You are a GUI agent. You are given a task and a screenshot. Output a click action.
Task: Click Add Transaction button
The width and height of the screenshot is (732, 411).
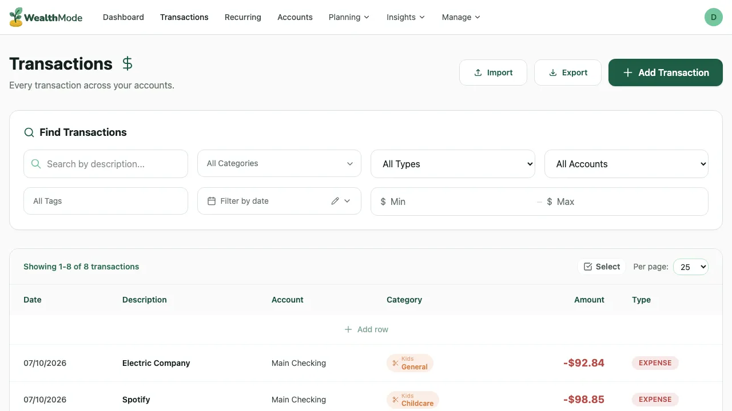pos(666,72)
